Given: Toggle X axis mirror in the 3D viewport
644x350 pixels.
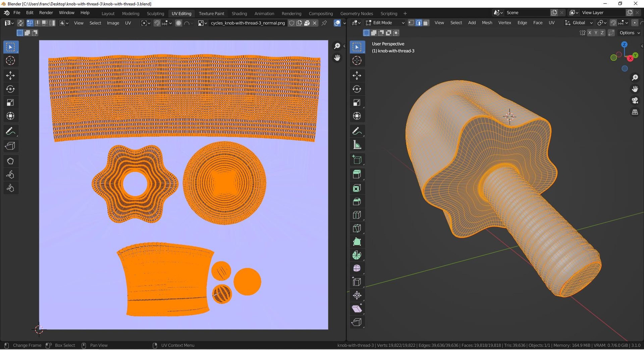Looking at the screenshot, I should pyautogui.click(x=589, y=33).
